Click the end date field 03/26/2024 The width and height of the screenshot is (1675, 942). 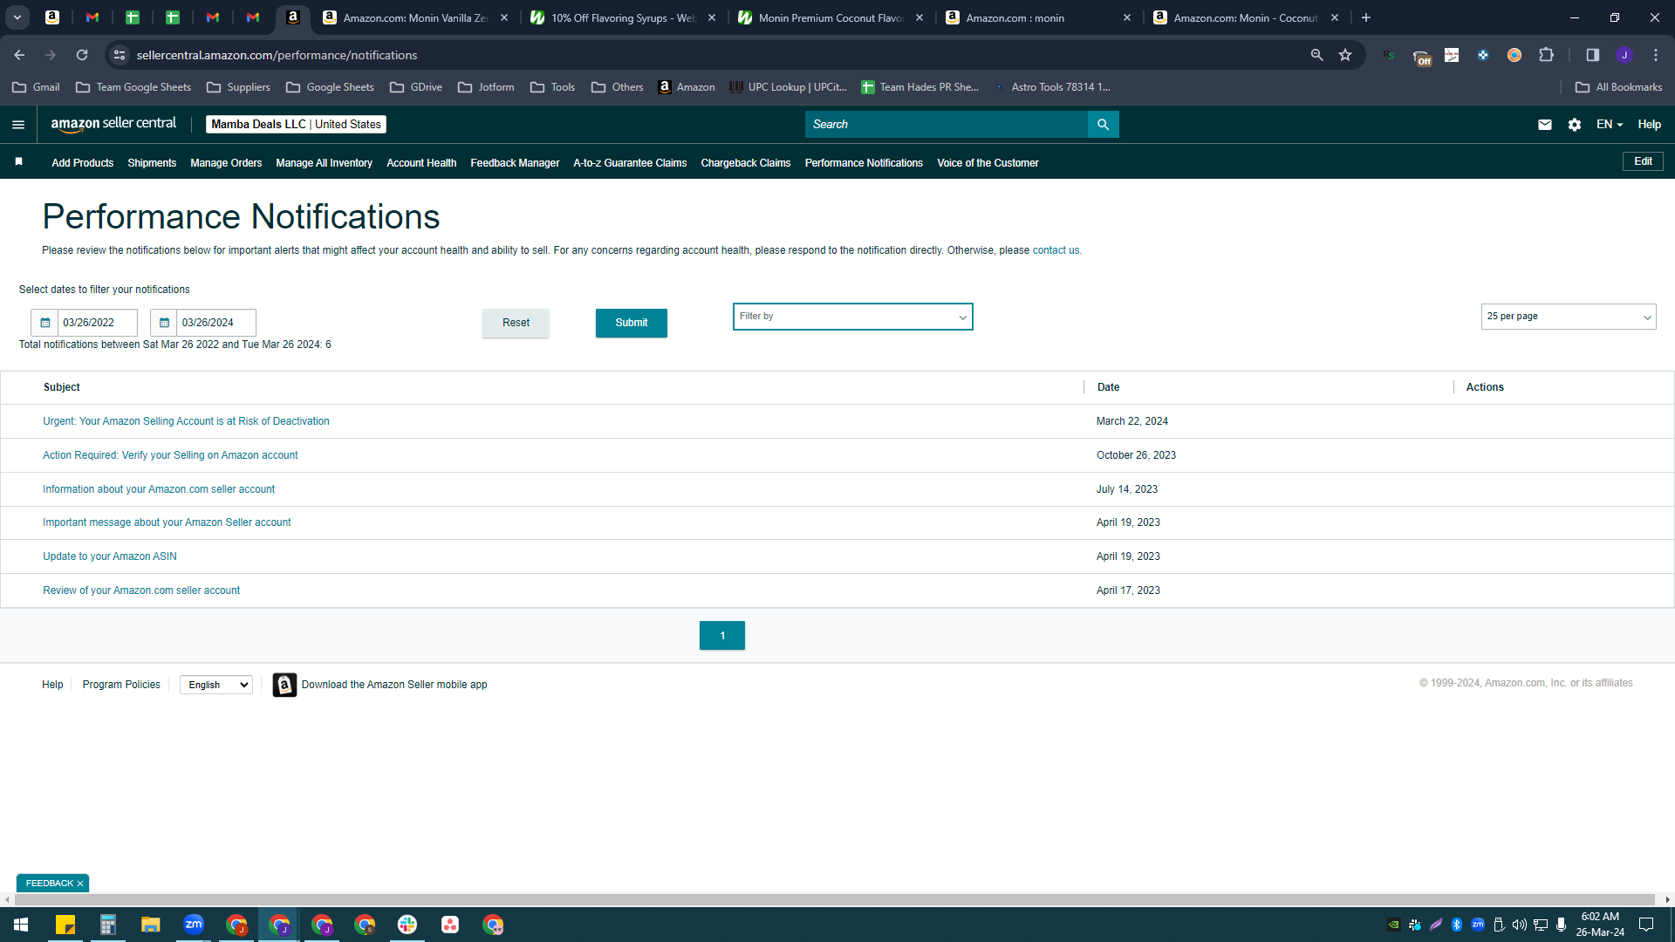pos(216,323)
